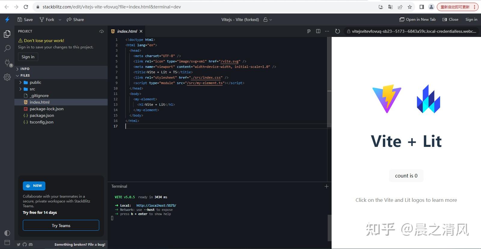Toggle project visibility lock icon
The image size is (481, 249).
coord(265,20)
